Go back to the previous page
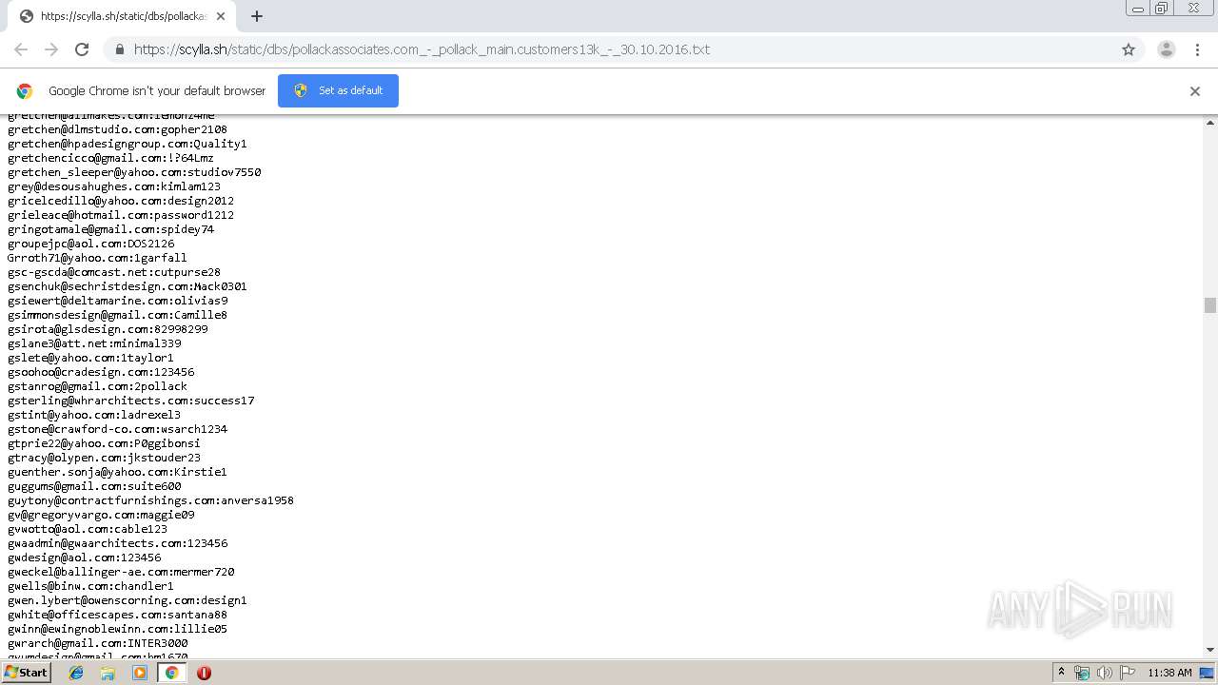This screenshot has width=1218, height=685. (21, 49)
